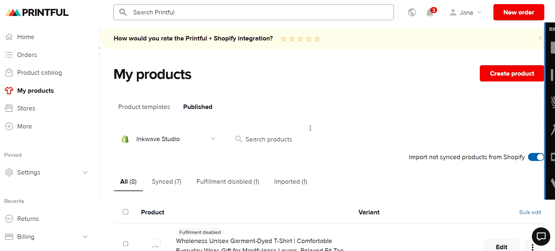Screen dimensions: 555x251
Task: Select the All (8) tab
Action: 128,182
